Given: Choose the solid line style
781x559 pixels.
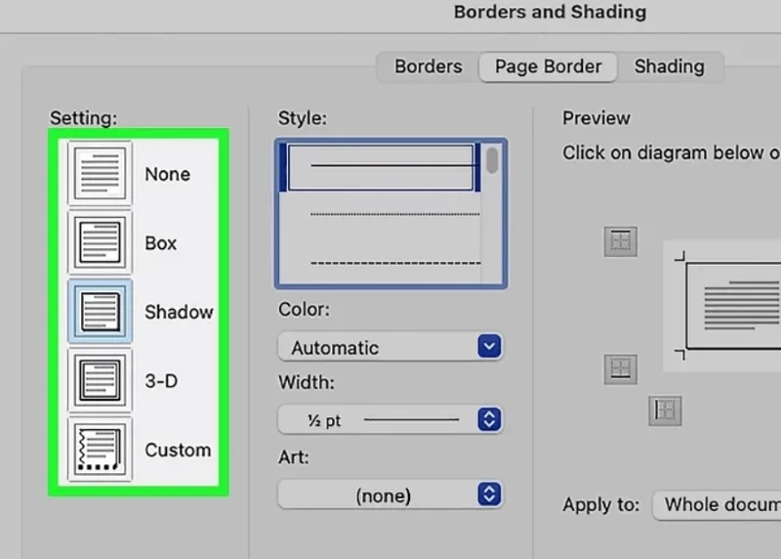Looking at the screenshot, I should coord(381,167).
